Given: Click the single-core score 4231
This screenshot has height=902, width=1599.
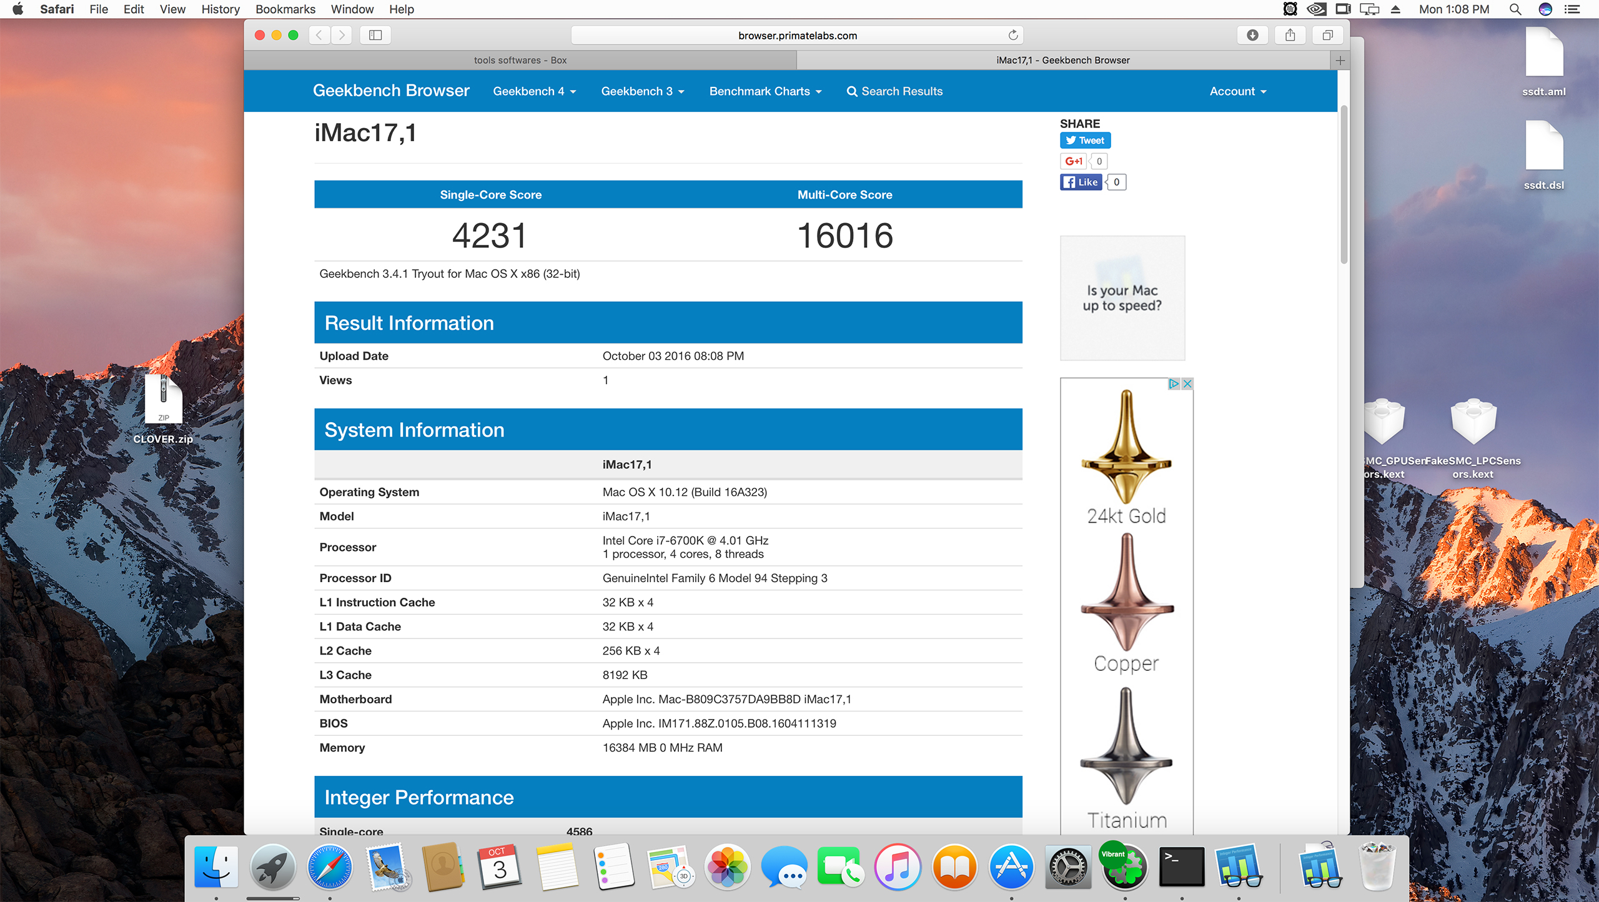Looking at the screenshot, I should 490,235.
